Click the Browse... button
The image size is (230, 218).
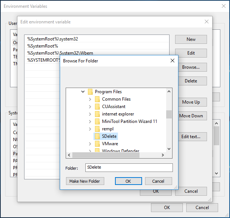coord(192,67)
